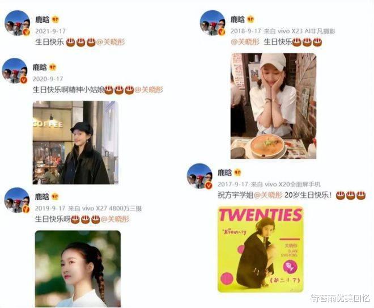374x308 pixels.
Task: Click the crown badge beside 鹿晗 in the 2018 post
Action: (x=250, y=19)
